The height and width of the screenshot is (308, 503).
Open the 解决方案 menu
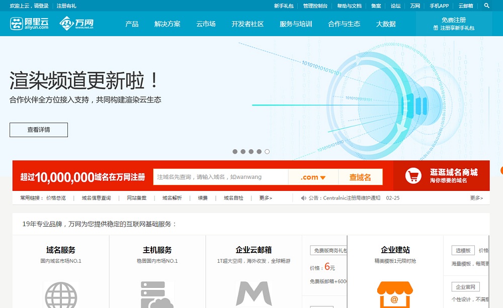[x=167, y=24]
